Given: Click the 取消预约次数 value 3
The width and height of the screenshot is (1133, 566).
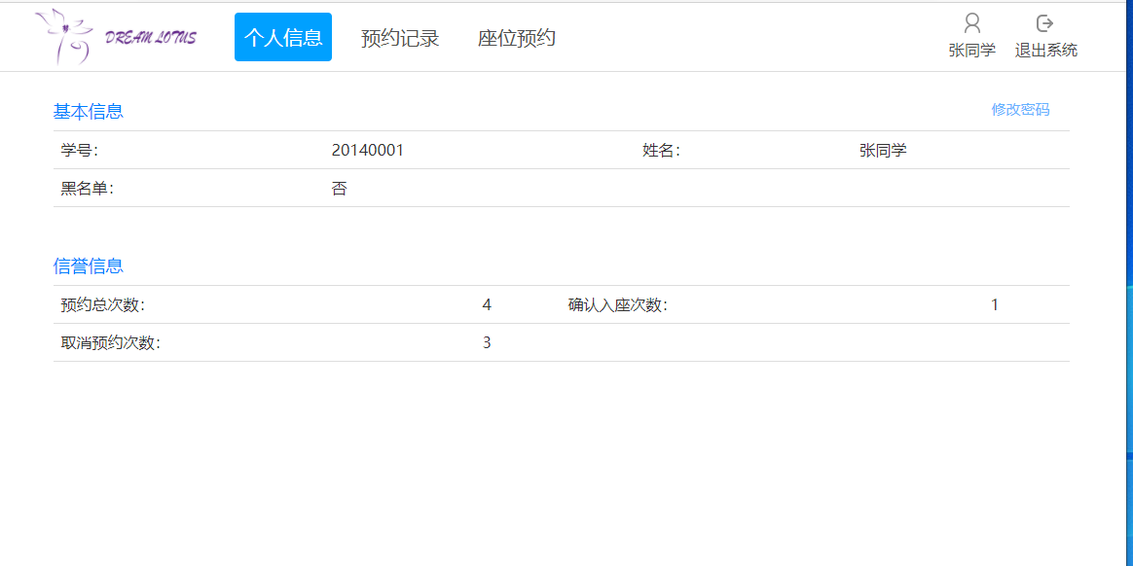Looking at the screenshot, I should click(487, 341).
